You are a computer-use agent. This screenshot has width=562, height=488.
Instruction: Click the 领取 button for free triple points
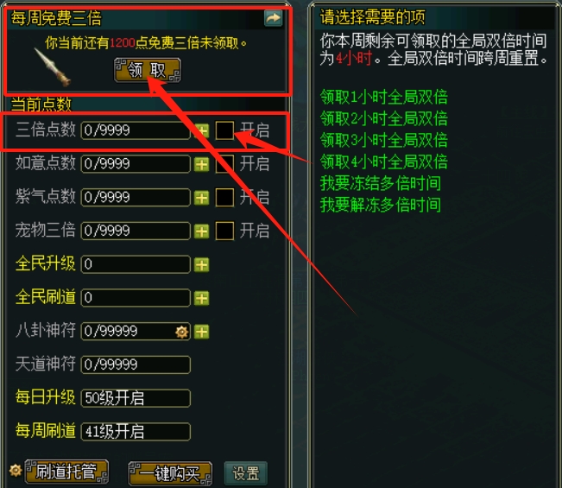tap(148, 70)
